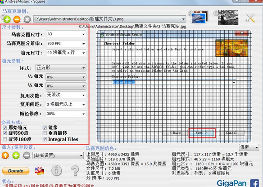Add a source image with green plus
The width and height of the screenshot is (263, 187).
[x=7, y=19]
